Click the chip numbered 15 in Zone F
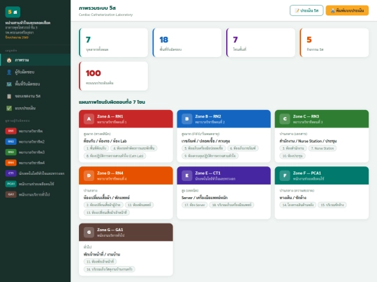Screen dimensions: 377x282 332,205
